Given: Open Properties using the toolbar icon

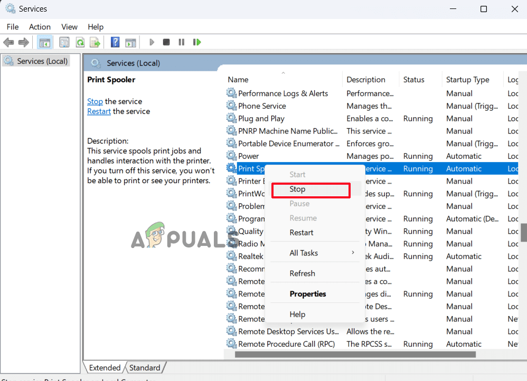Looking at the screenshot, I should [64, 42].
